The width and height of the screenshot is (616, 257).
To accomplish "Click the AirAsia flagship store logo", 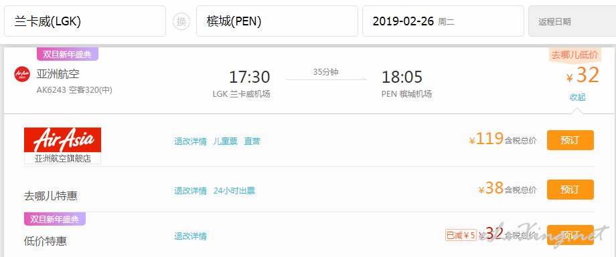I will pyautogui.click(x=62, y=146).
